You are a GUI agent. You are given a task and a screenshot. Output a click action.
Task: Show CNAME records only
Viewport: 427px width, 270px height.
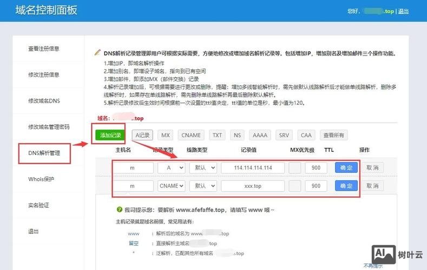191,135
